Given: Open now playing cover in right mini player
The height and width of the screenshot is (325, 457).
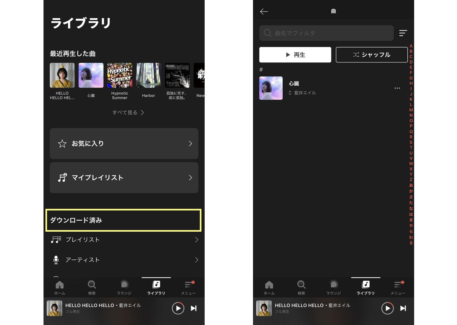Looking at the screenshot, I should pos(264,308).
